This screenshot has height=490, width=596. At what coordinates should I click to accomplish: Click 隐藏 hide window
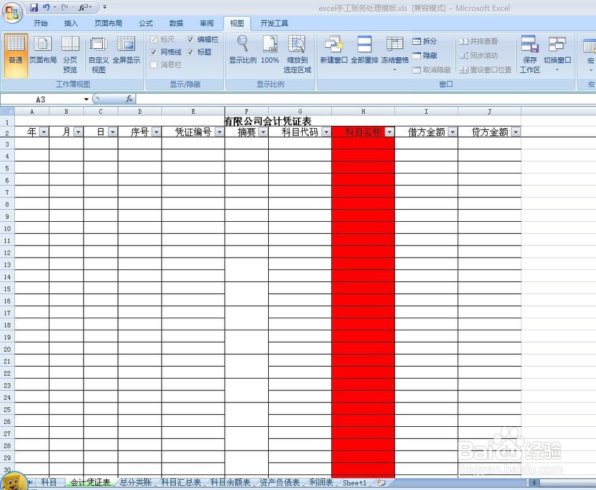[424, 55]
